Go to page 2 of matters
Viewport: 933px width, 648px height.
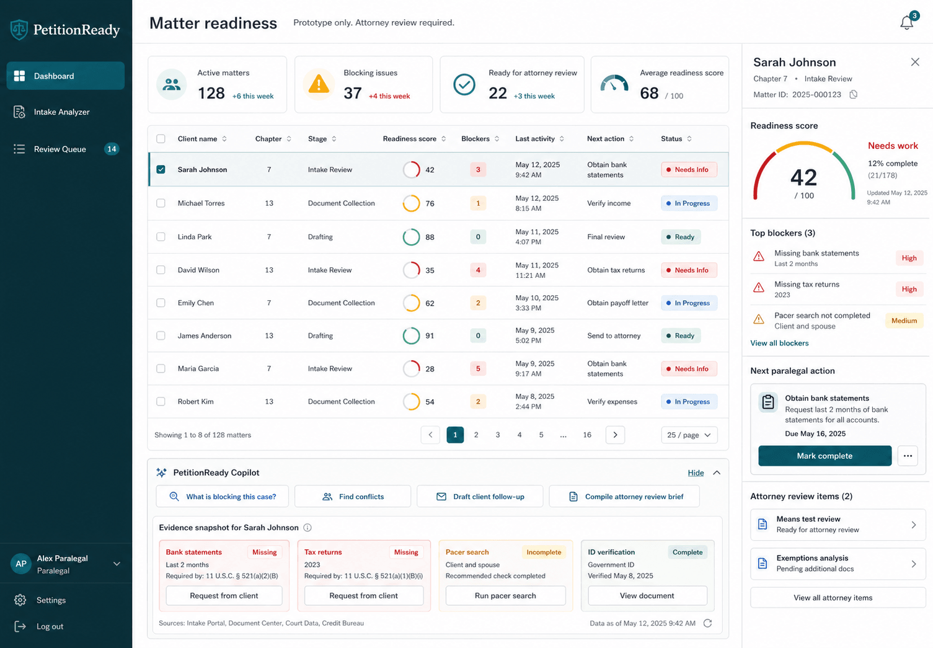click(476, 435)
